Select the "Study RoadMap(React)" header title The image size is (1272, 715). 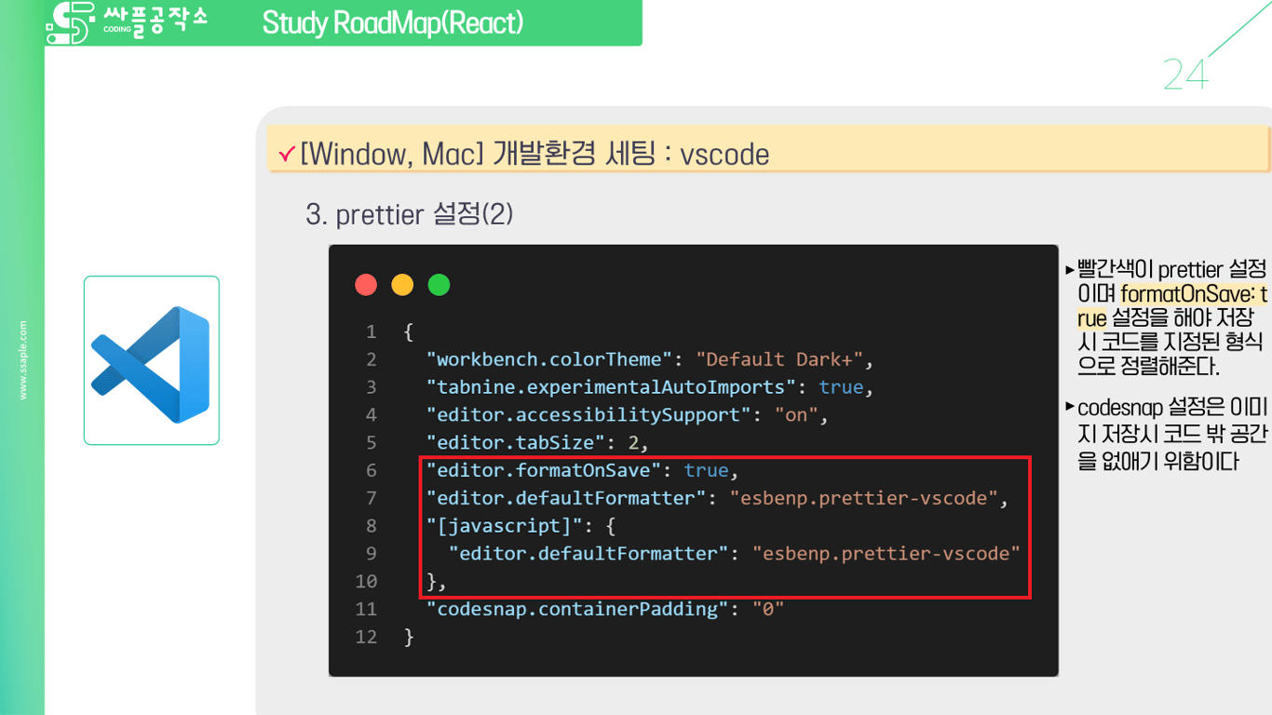[x=393, y=22]
